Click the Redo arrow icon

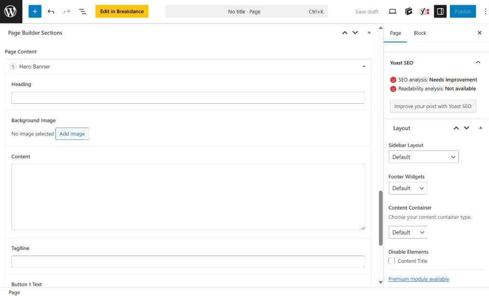[x=66, y=11]
